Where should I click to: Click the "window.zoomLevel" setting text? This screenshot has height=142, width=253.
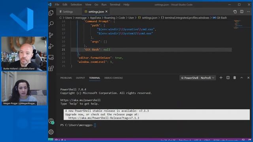pos(92,62)
